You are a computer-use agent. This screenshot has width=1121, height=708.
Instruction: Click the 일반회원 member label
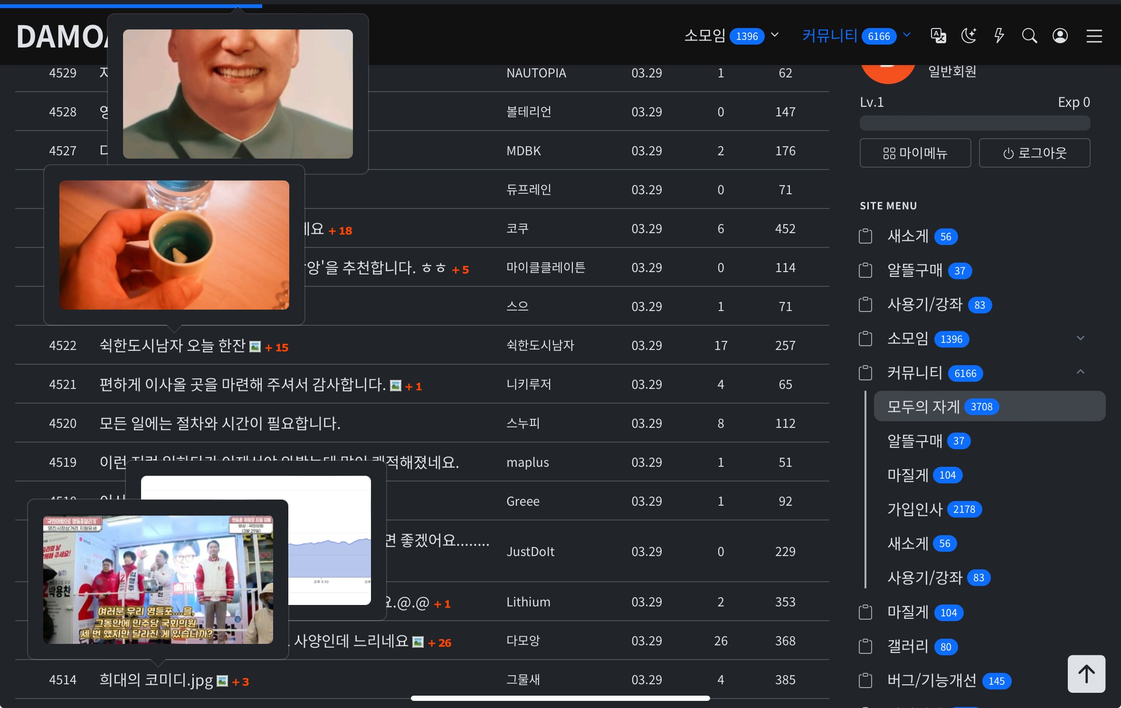(952, 71)
